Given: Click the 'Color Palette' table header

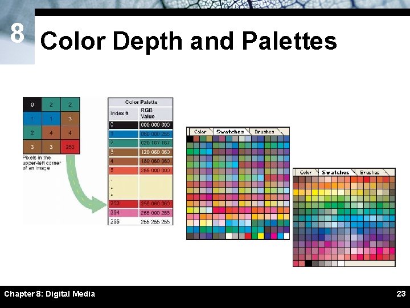Looking at the screenshot, I should pos(141,102).
